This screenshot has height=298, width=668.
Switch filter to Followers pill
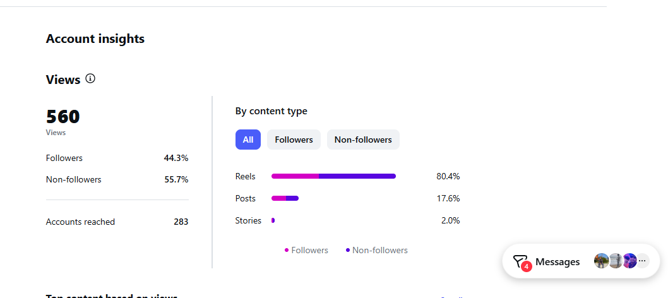294,140
